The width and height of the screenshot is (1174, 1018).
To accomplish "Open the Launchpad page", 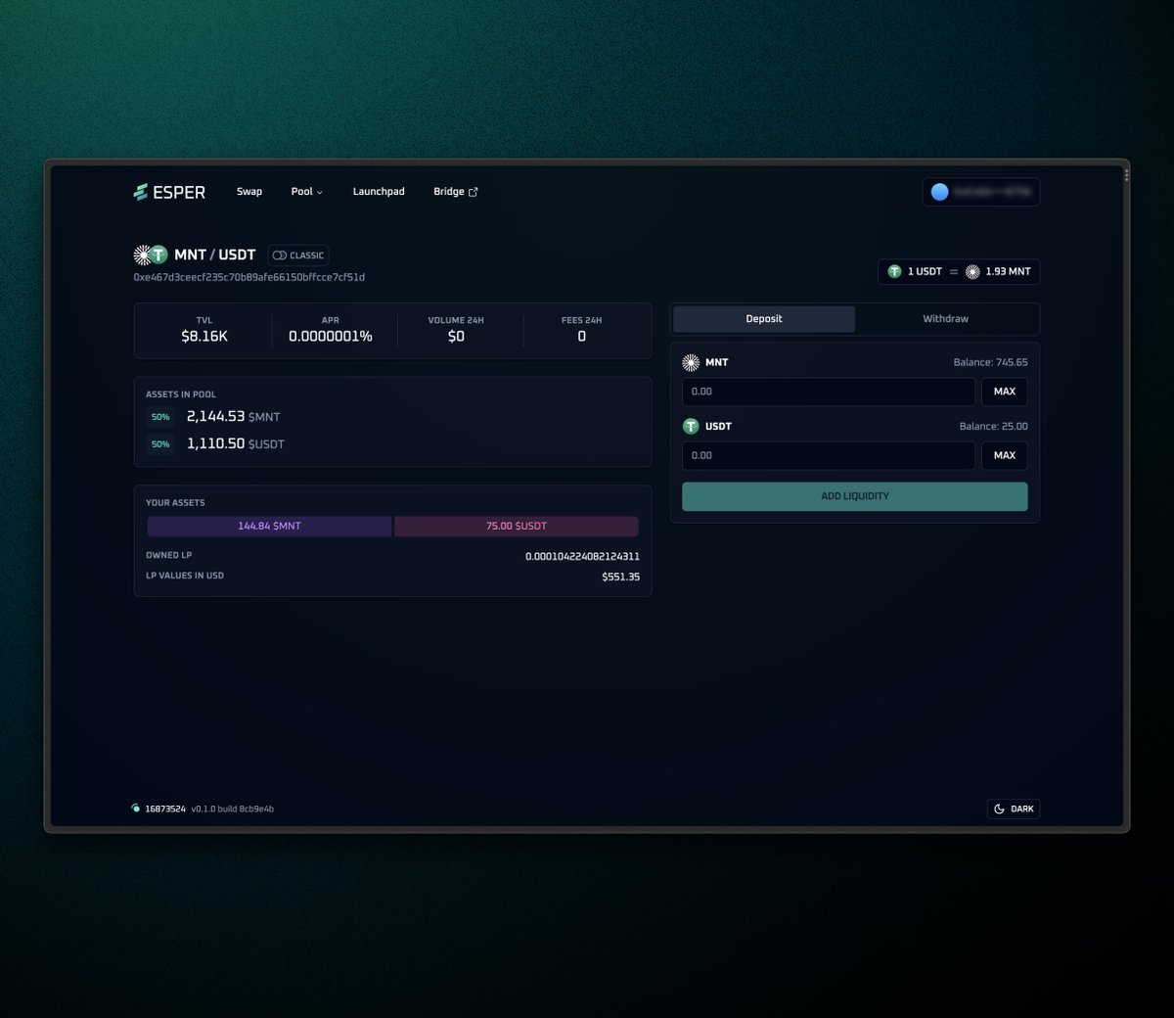I will tap(379, 191).
